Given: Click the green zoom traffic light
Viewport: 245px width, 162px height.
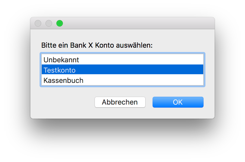Looking at the screenshot, I should [x=60, y=23].
